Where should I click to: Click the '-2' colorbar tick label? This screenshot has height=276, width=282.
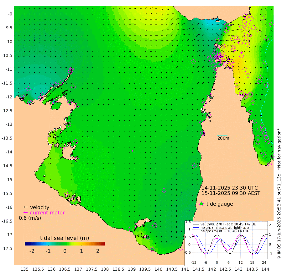pos(32,251)
